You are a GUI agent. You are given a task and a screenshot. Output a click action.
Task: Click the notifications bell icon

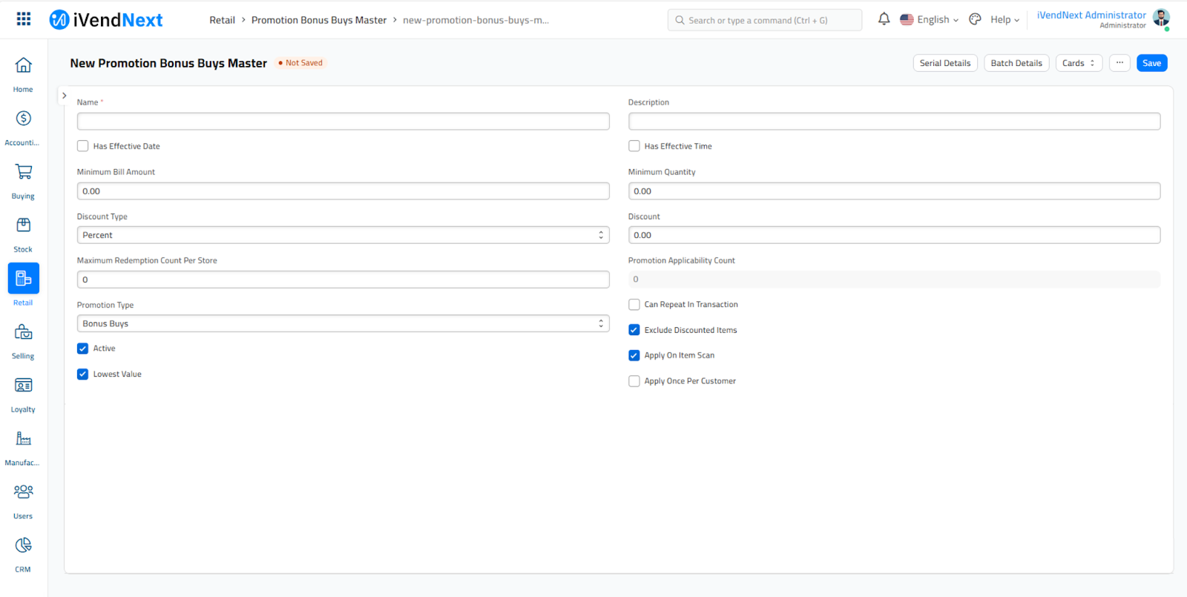(x=884, y=19)
